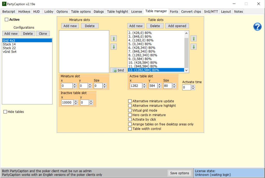
Task: Open the SnG/MTT tab
Action: click(211, 11)
